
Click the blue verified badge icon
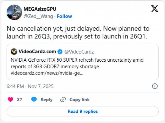click(60, 52)
